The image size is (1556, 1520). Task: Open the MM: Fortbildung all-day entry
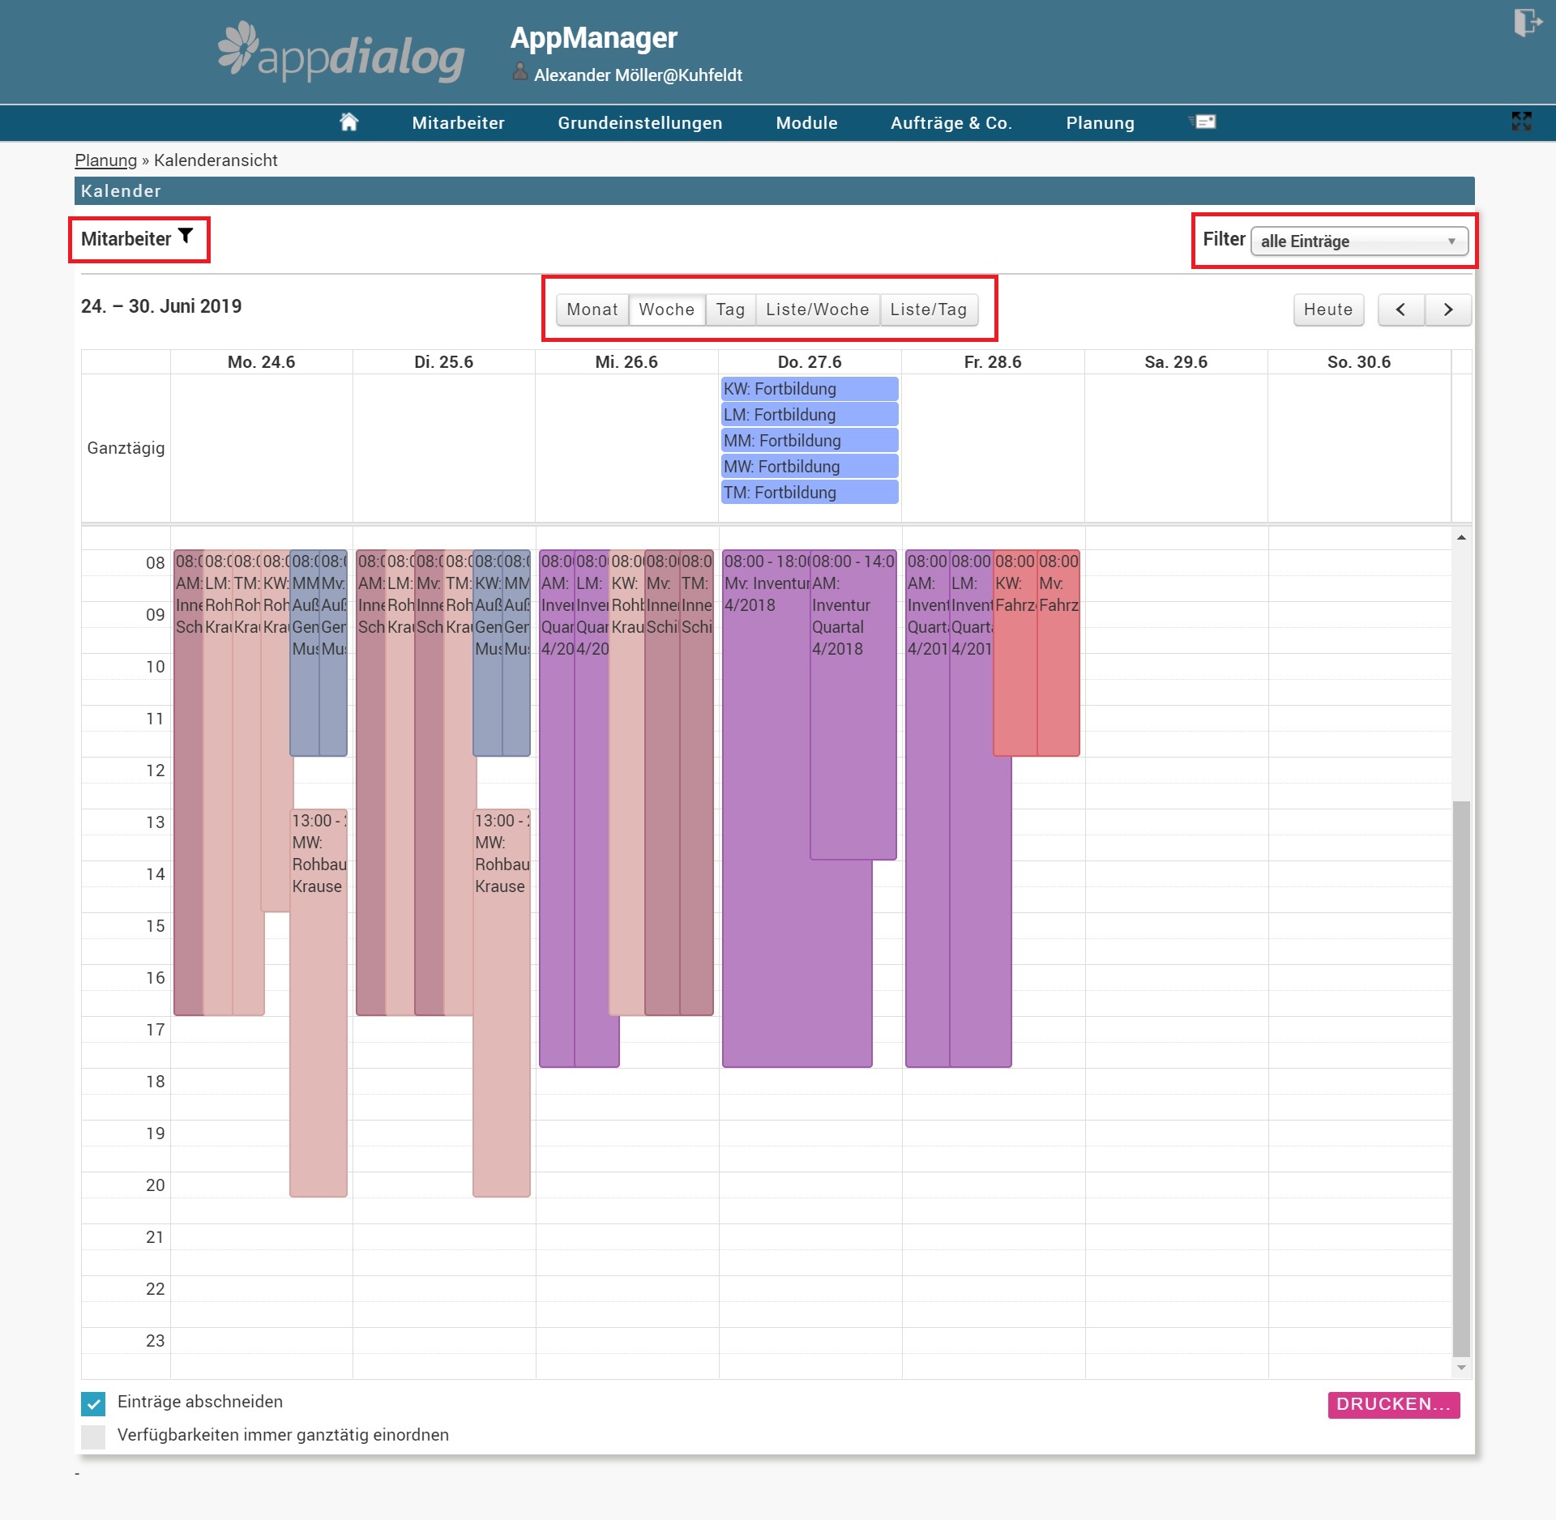(810, 441)
